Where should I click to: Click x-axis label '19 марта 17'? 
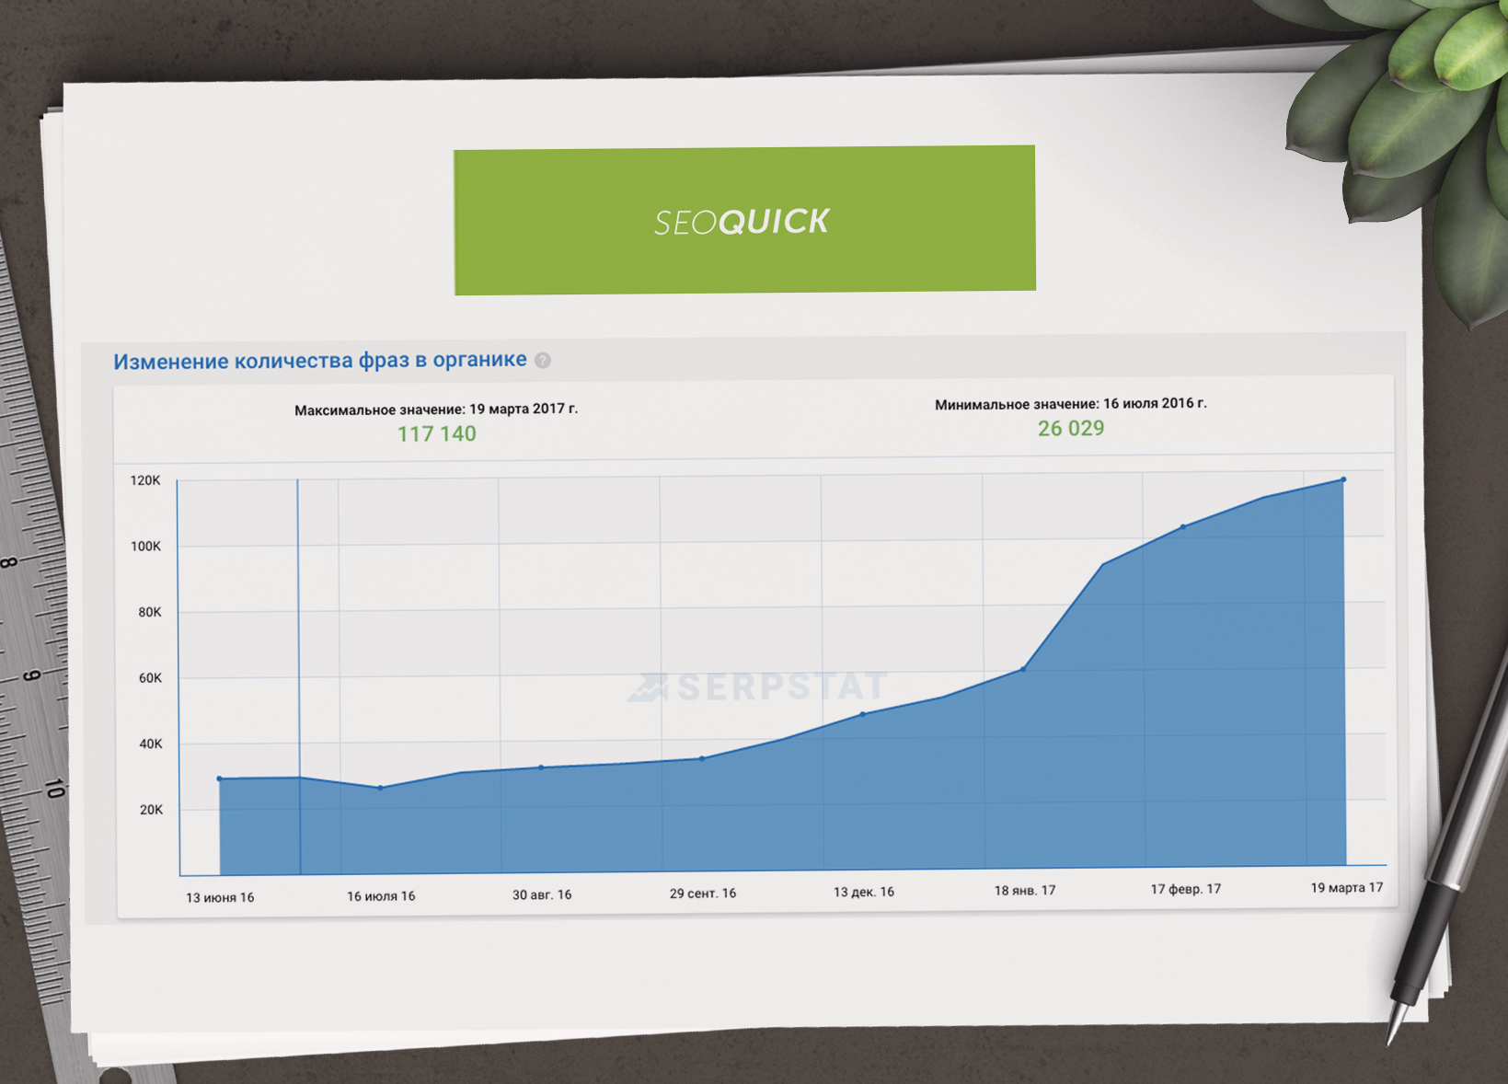(1347, 887)
